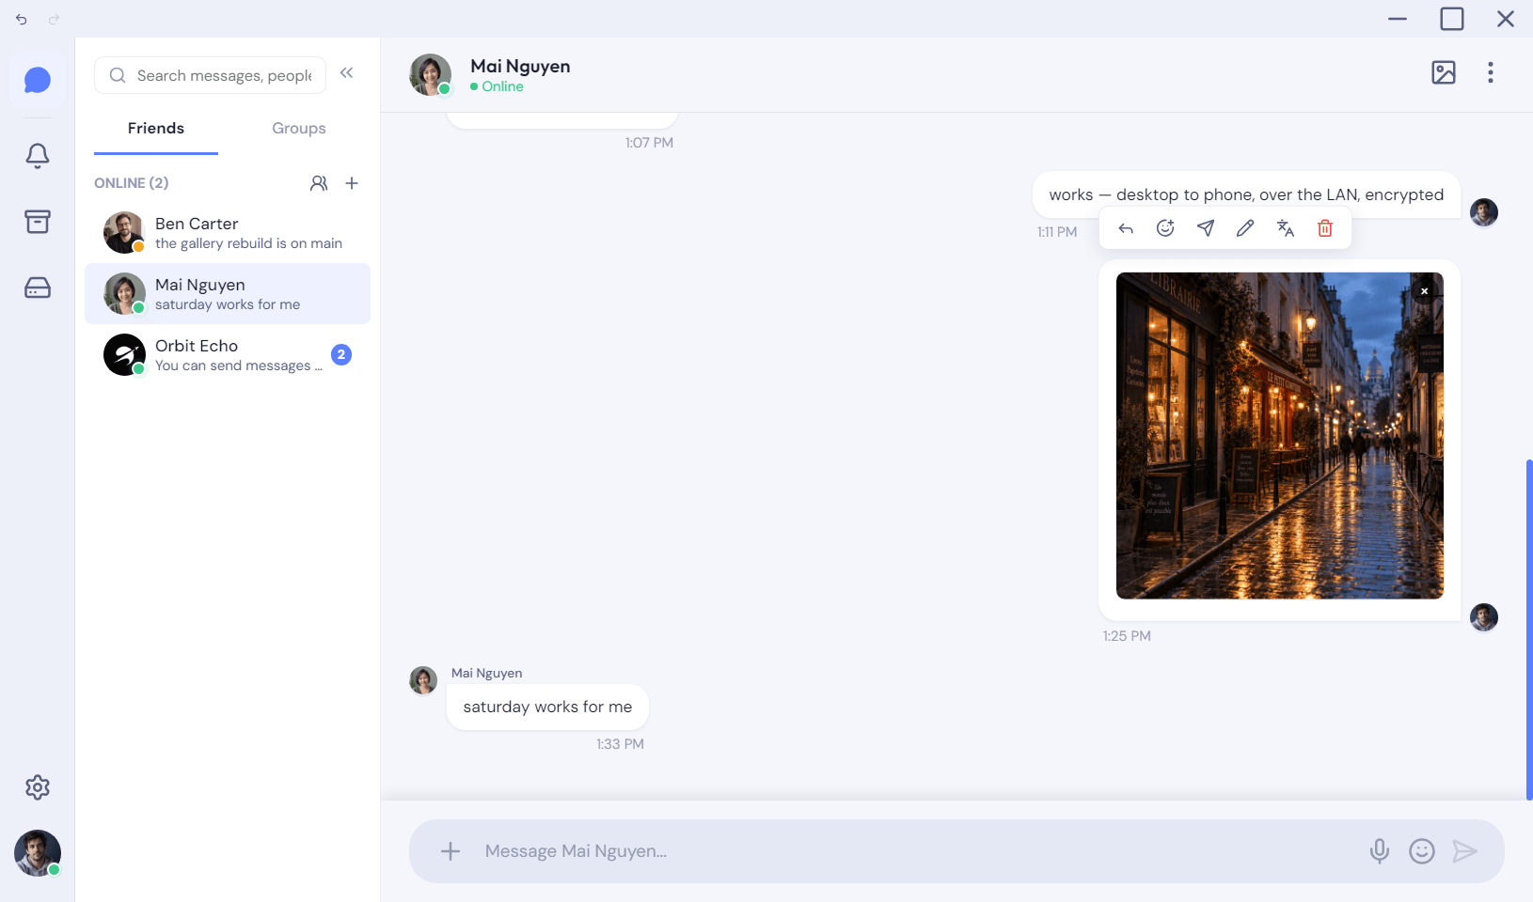The height and width of the screenshot is (902, 1533).
Task: Reply to the message using reply arrow
Action: (1126, 228)
